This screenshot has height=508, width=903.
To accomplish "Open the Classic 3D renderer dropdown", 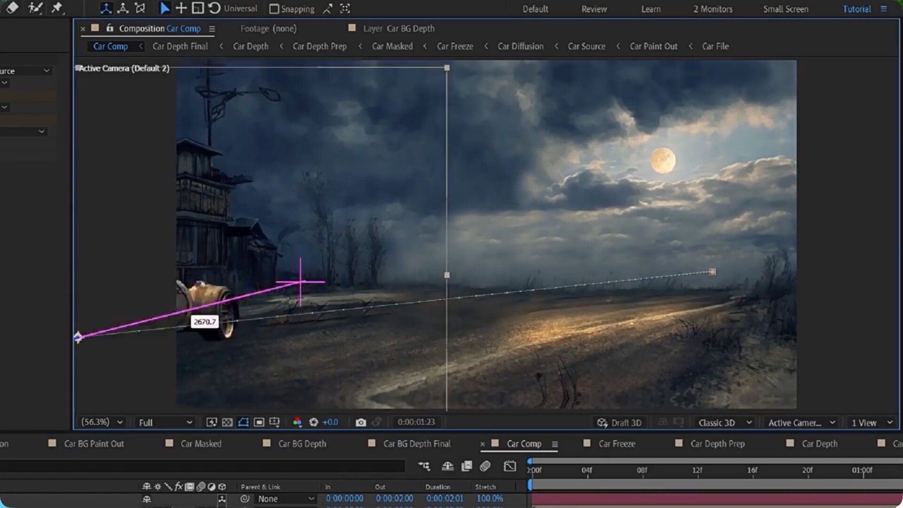I will coord(724,422).
